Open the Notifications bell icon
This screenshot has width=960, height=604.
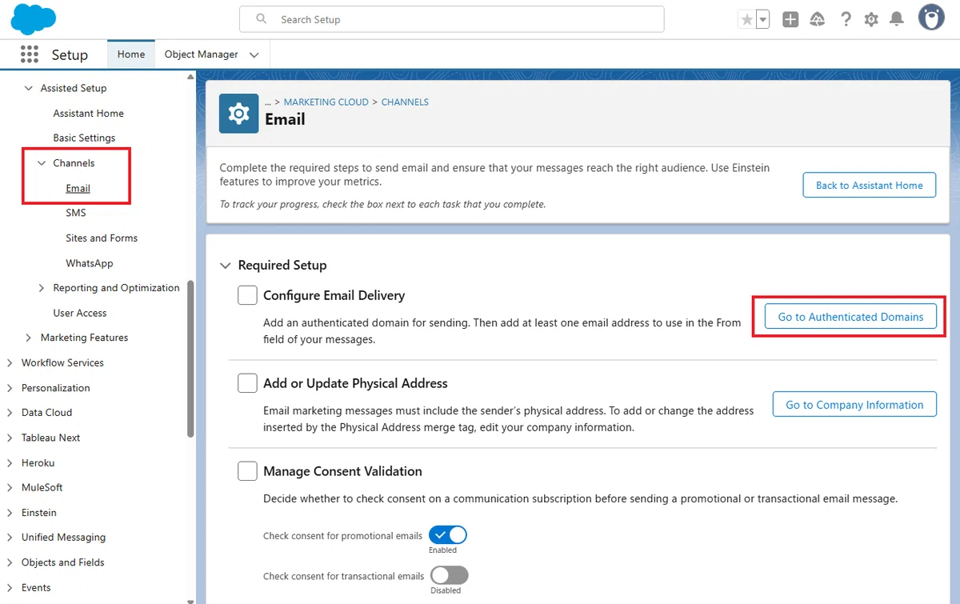point(897,20)
